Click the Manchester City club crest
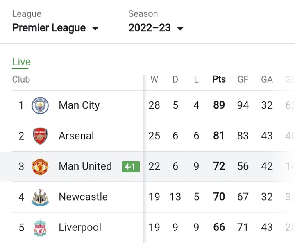The image size is (295, 246). point(40,105)
